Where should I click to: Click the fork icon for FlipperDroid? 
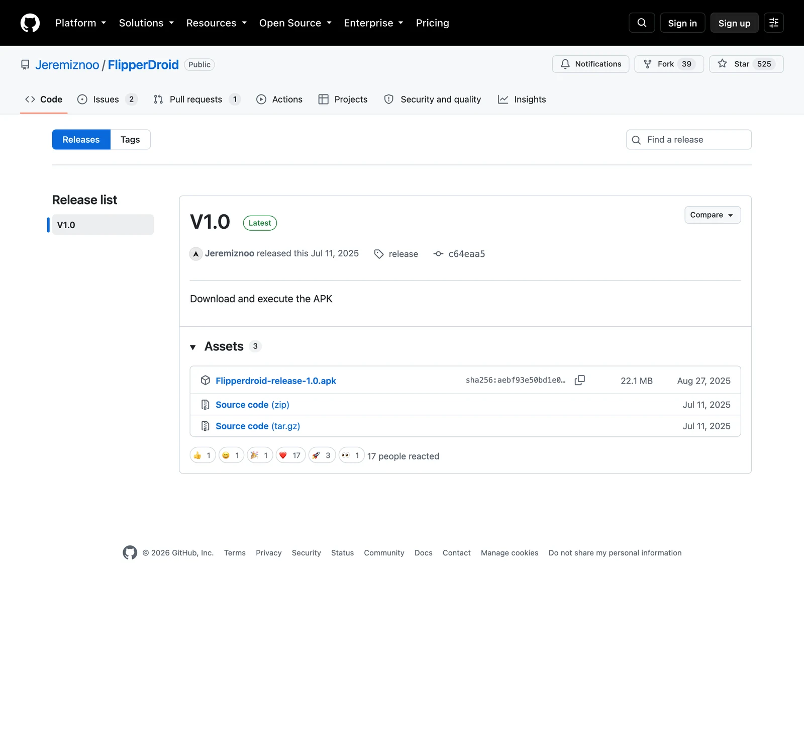coord(648,64)
